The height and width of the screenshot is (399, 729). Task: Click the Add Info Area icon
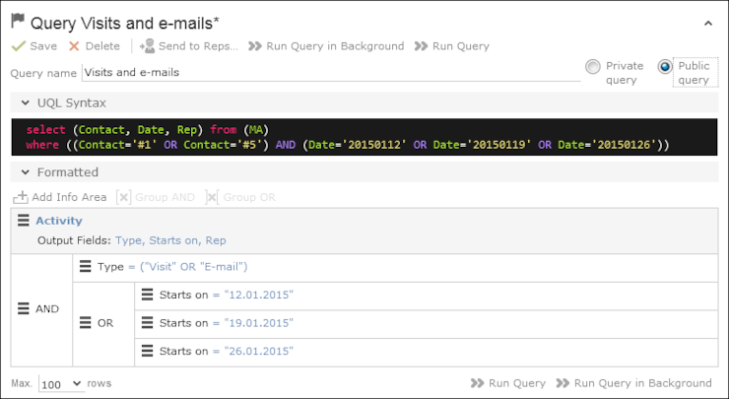click(20, 197)
